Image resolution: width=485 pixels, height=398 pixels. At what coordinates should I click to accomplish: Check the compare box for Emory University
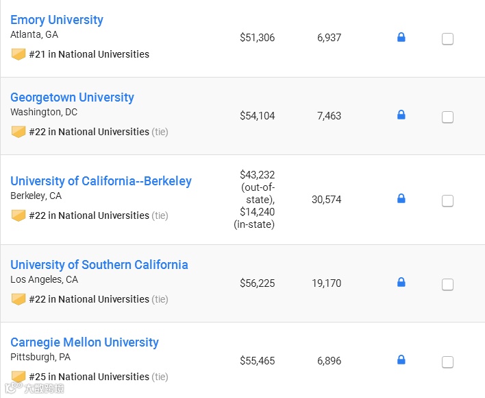coord(447,39)
